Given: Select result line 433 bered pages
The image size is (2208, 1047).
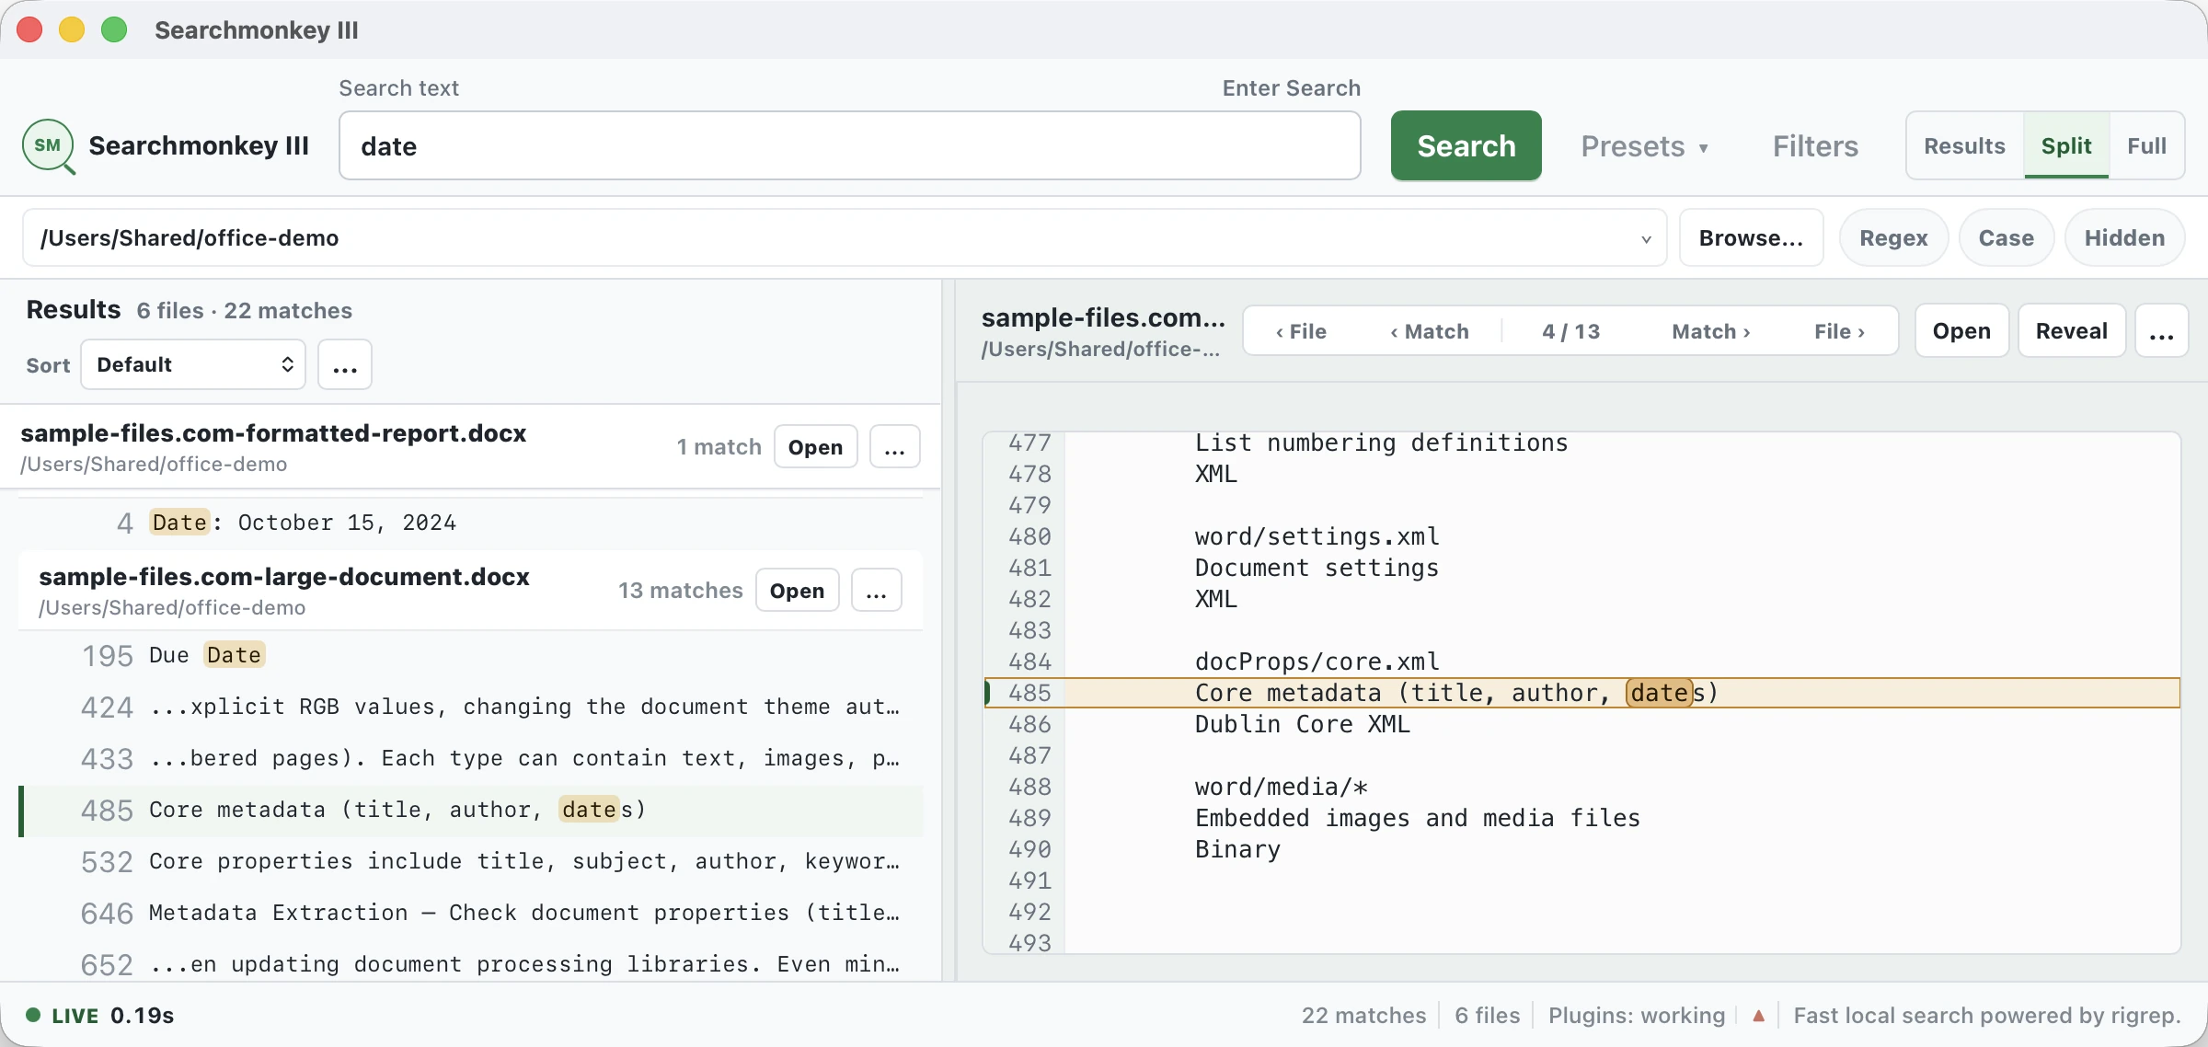Looking at the screenshot, I should pos(471,758).
